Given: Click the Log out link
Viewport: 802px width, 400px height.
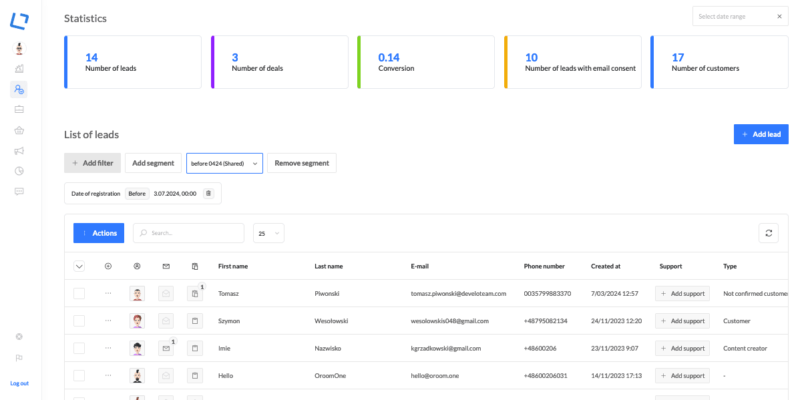Looking at the screenshot, I should tap(19, 383).
